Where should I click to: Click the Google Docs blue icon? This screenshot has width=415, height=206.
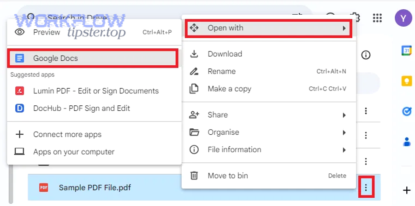(x=19, y=58)
